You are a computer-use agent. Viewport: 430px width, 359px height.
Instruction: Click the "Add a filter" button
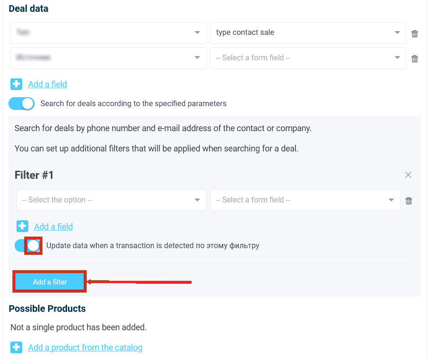tap(49, 281)
